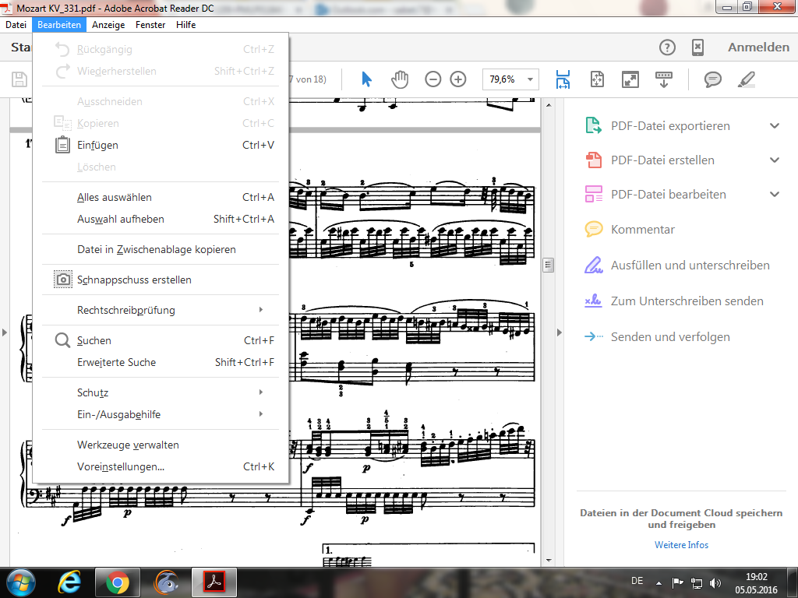
Task: Open Google Chrome from taskbar
Action: [x=118, y=582]
